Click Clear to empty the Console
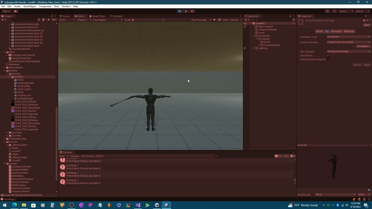This screenshot has width=372, height=209. tap(62, 156)
